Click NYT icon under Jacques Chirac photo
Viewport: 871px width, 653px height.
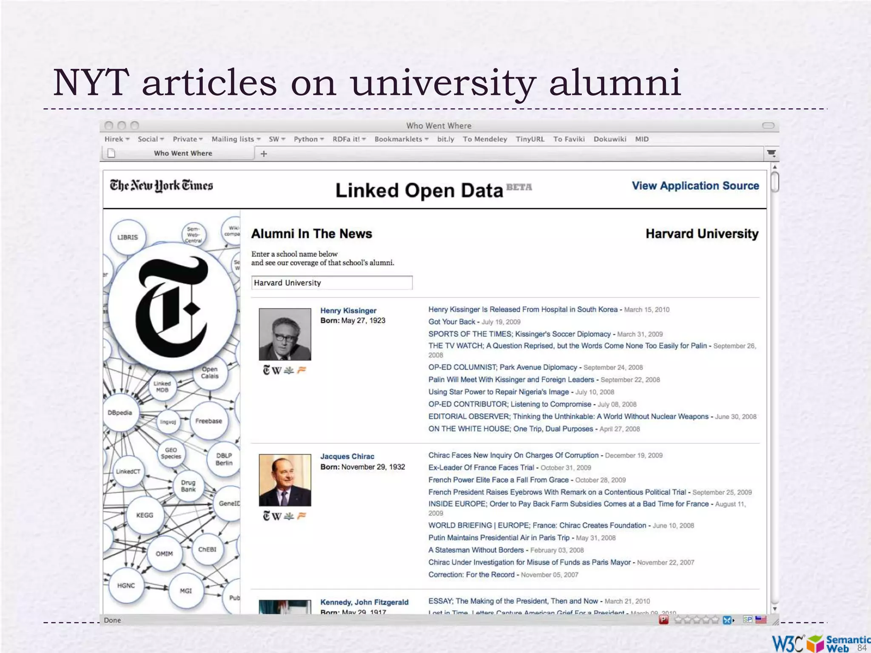click(267, 516)
